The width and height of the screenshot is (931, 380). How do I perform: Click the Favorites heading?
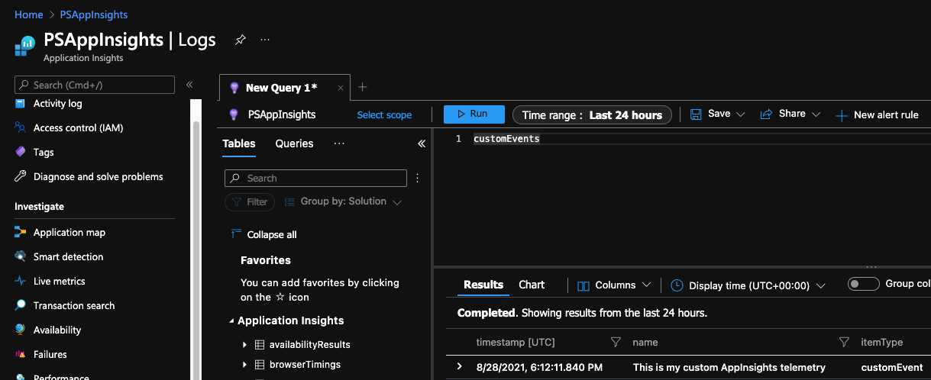point(266,260)
